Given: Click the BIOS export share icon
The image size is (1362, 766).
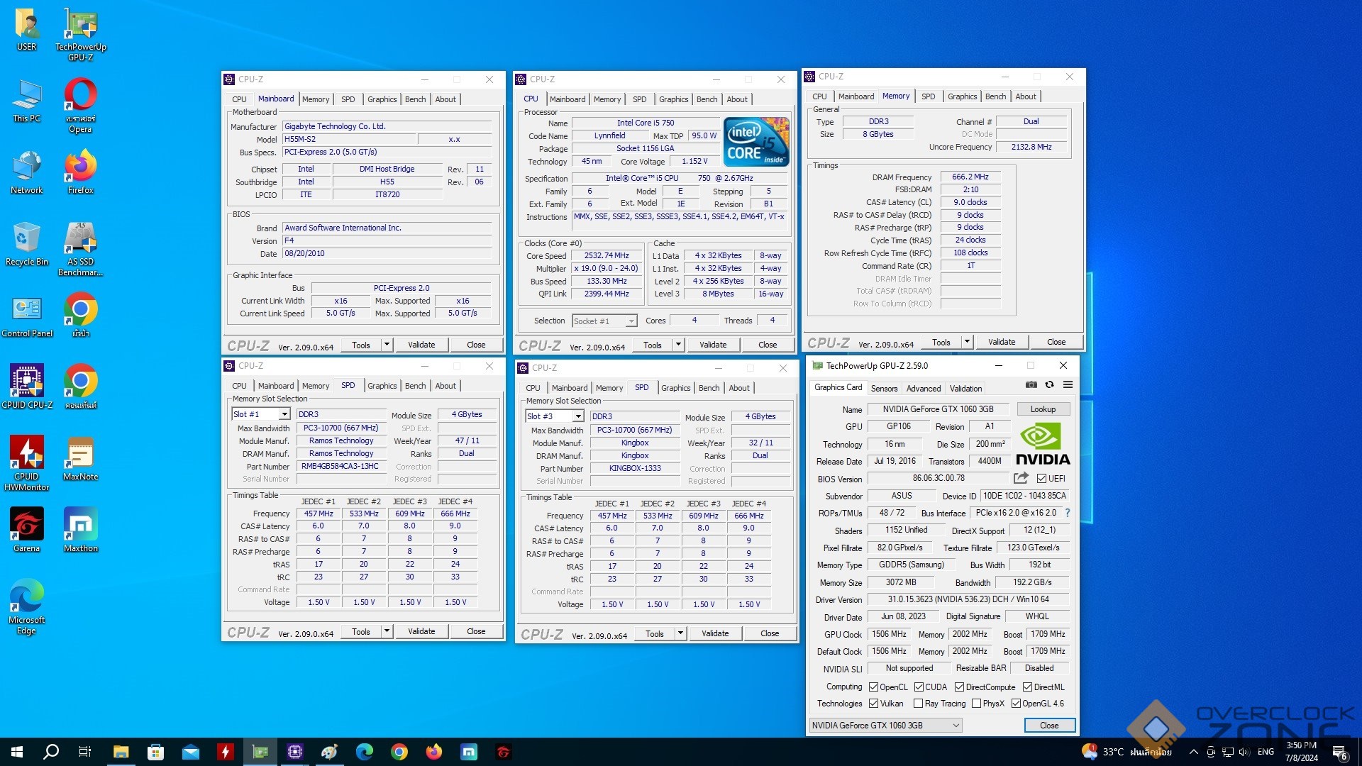Looking at the screenshot, I should coord(1021,479).
